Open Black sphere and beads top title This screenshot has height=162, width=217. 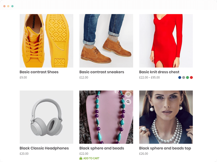pos(165,148)
